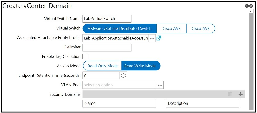The width and height of the screenshot is (257, 113).
Task: Click into the Delimiter text field
Action: pos(107,47)
